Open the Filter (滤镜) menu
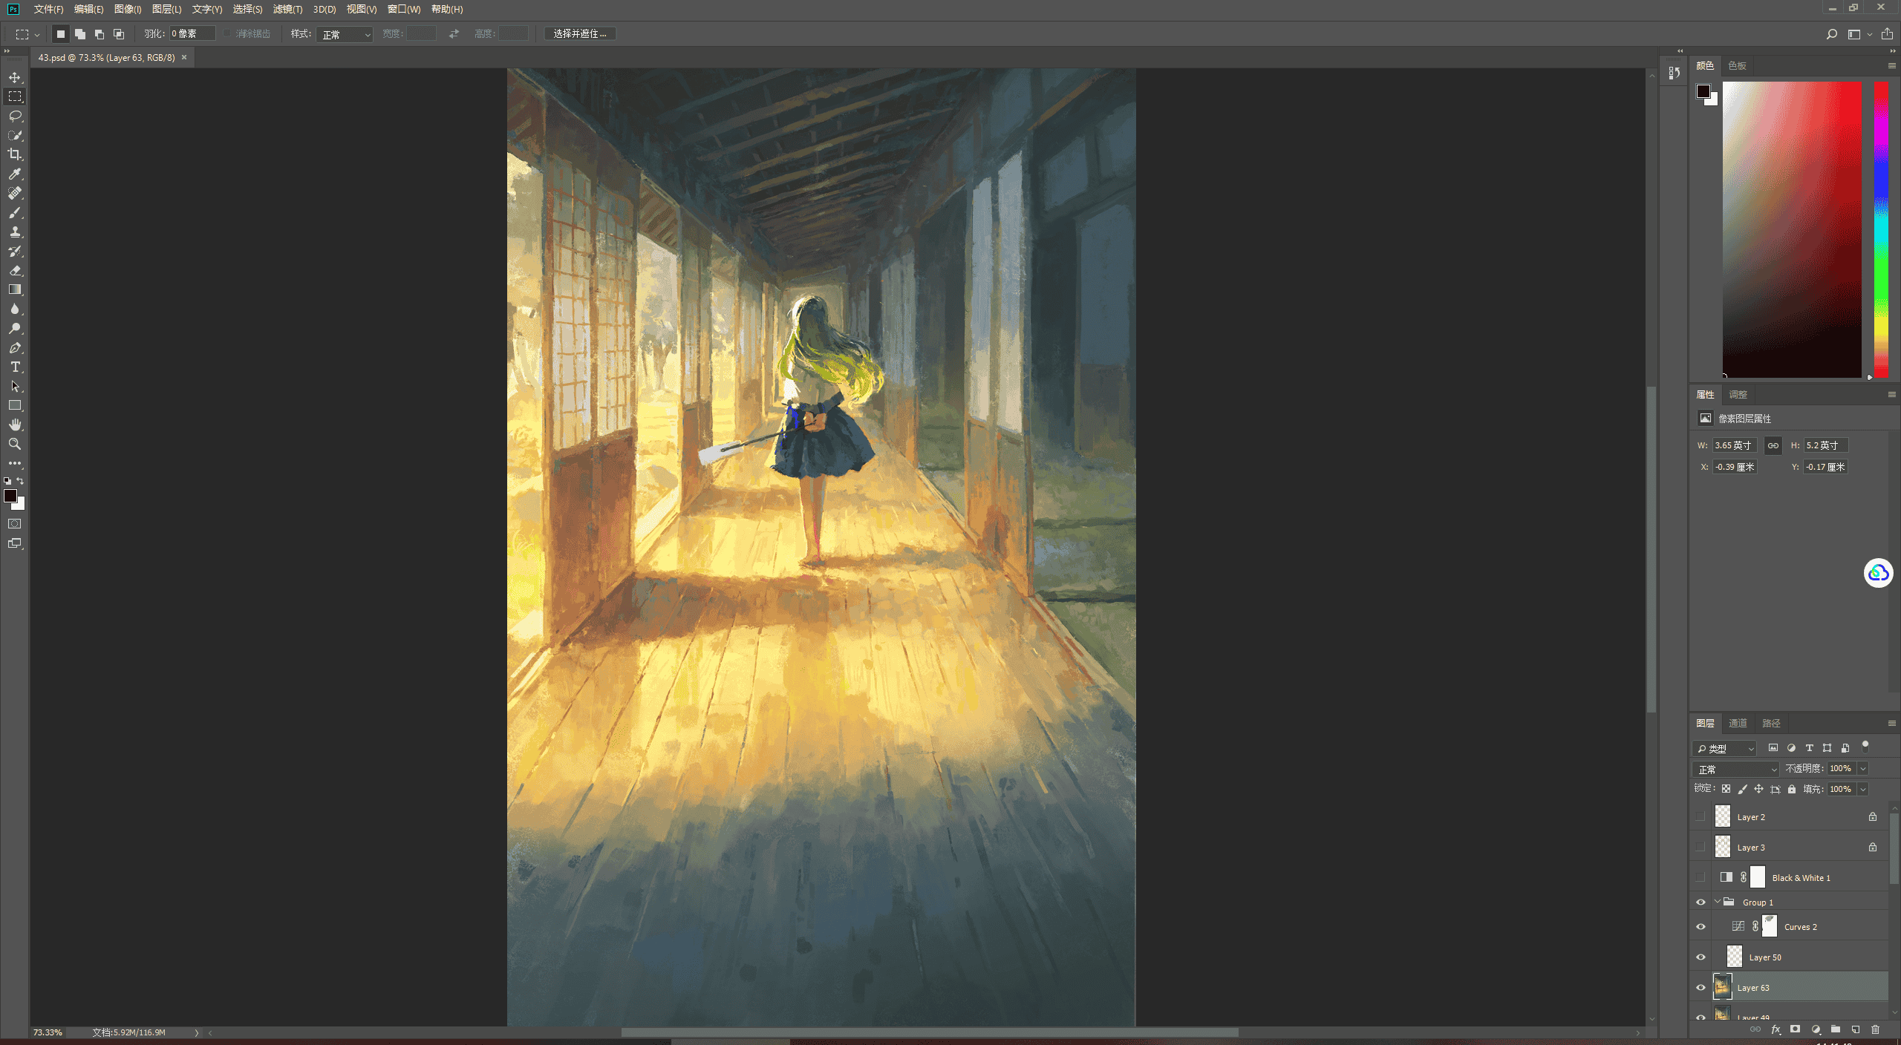 point(287,9)
